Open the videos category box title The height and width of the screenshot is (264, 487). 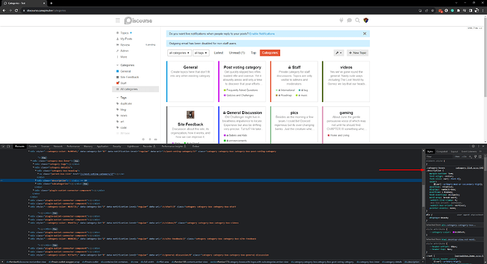click(346, 68)
